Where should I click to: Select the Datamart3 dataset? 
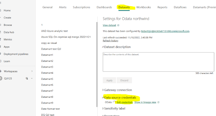click(47, 67)
